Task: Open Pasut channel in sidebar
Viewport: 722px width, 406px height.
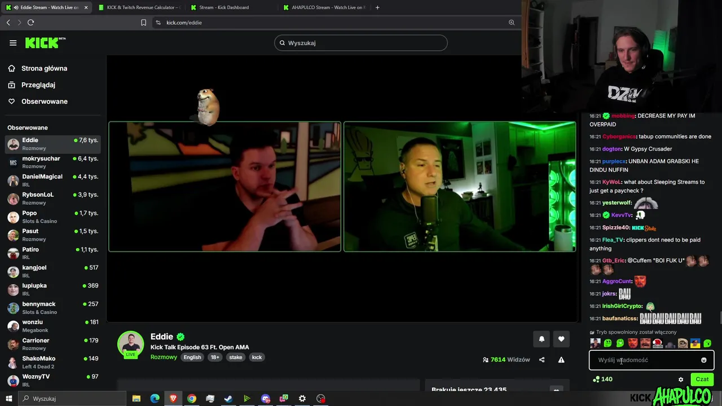Action: 53,235
